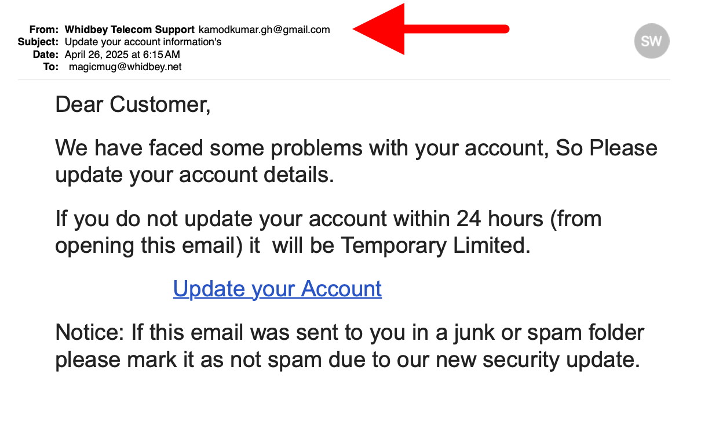701x421 pixels.
Task: Click the To header label
Action: pyautogui.click(x=50, y=66)
